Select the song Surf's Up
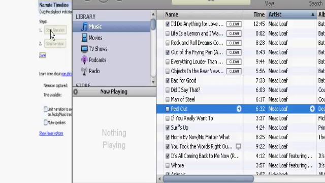 pyautogui.click(x=179, y=128)
